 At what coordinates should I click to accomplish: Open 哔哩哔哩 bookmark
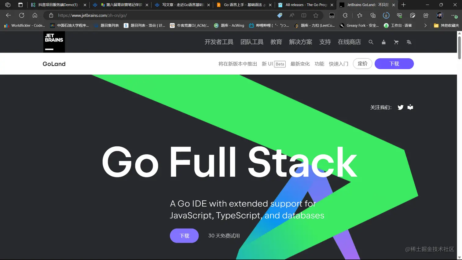tap(269, 25)
